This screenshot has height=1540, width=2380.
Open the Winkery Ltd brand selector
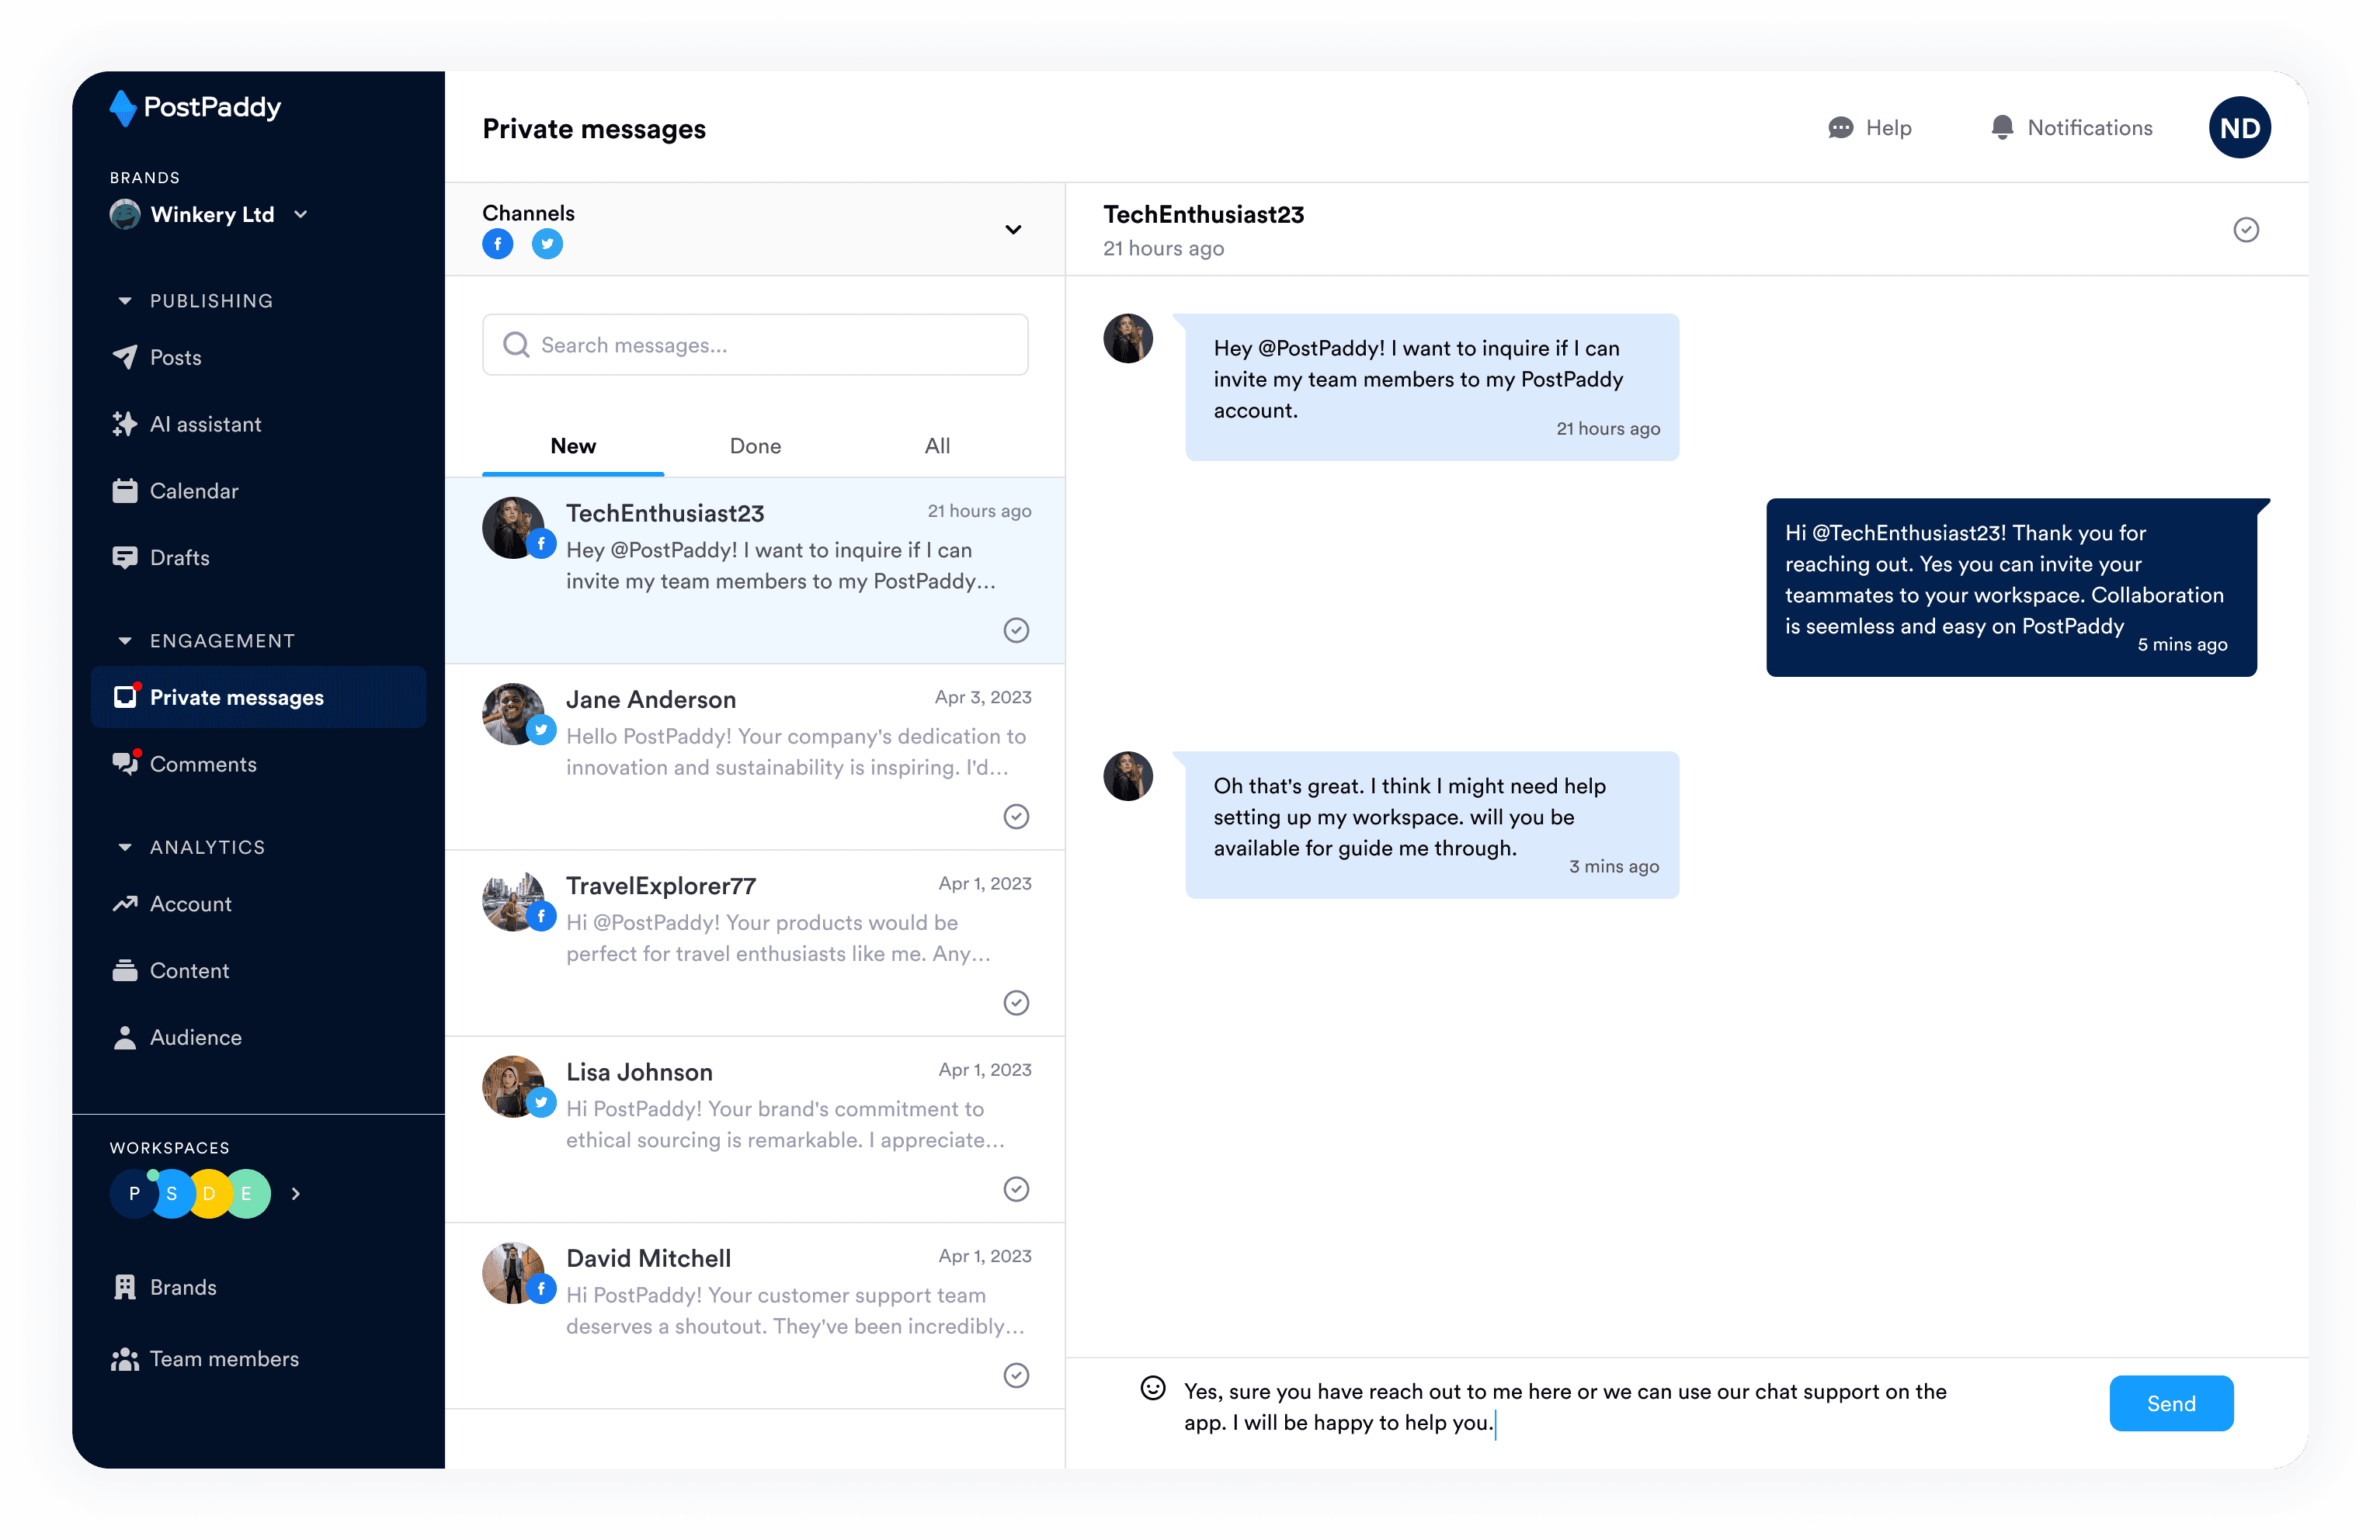tap(212, 215)
